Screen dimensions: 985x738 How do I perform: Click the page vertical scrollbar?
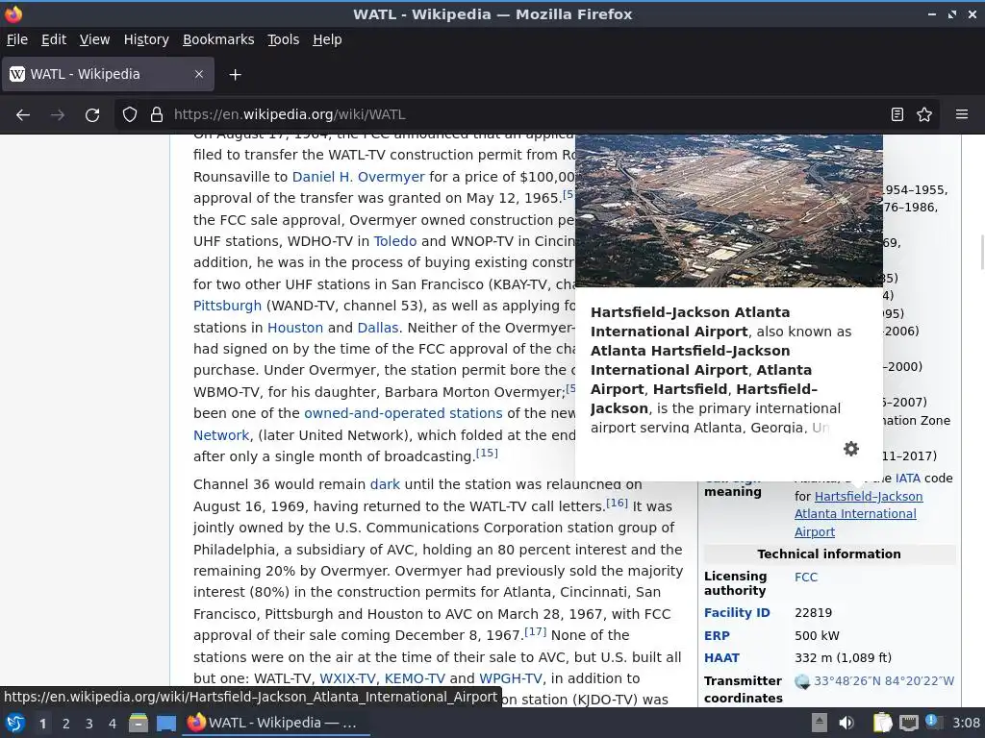981,251
